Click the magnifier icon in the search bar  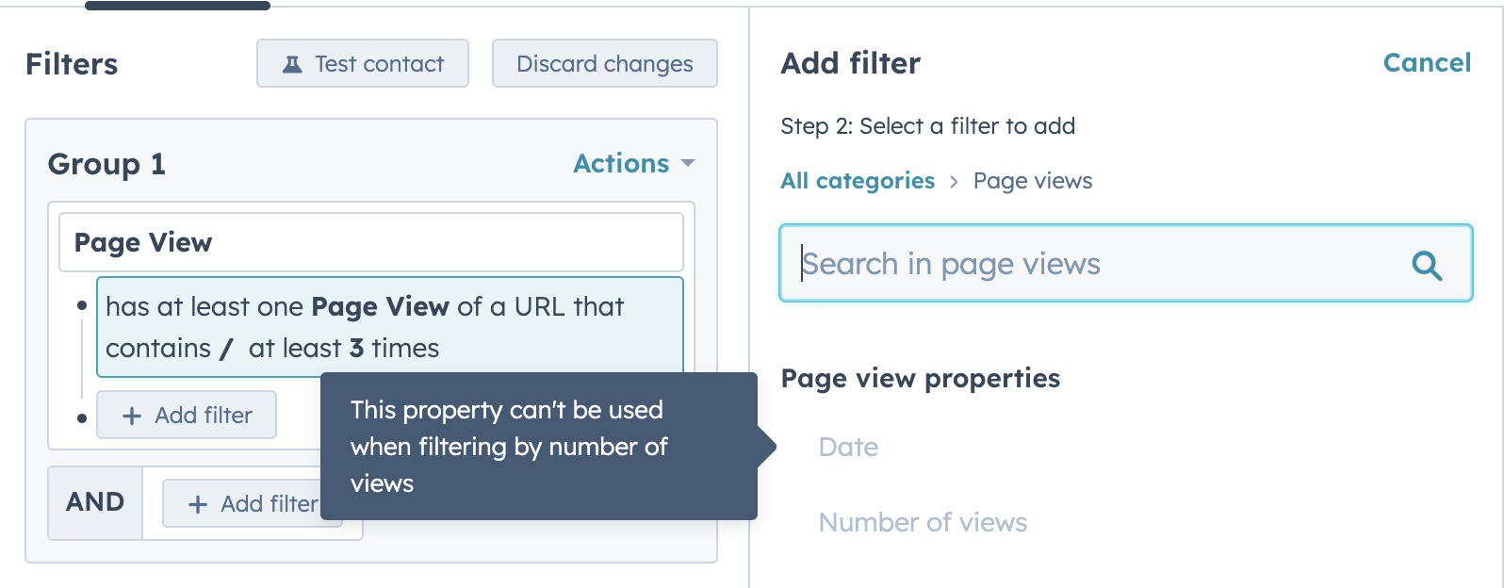pyautogui.click(x=1427, y=265)
